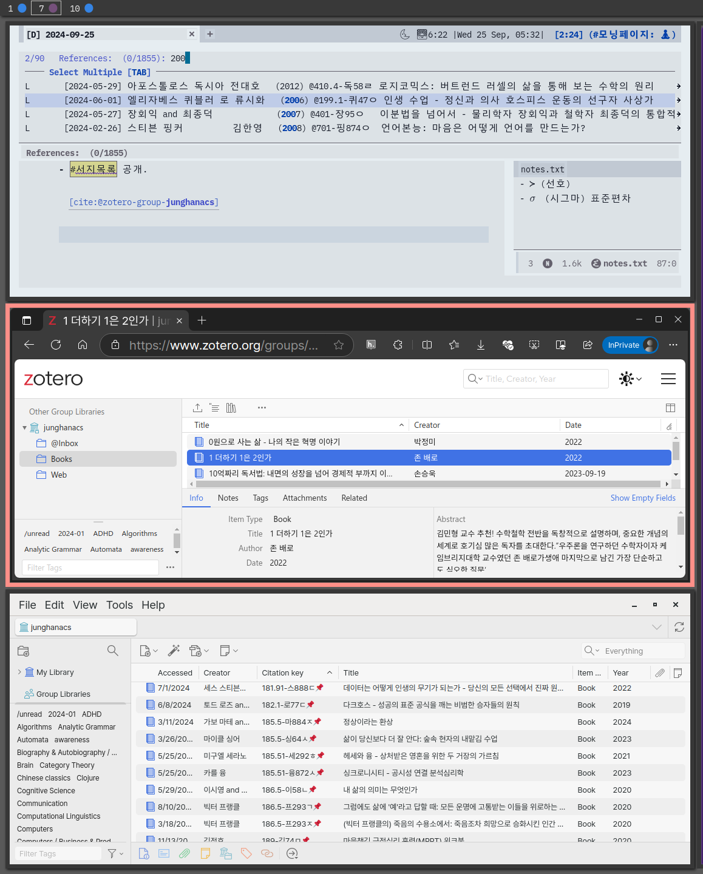Click New Collection icon in Zotero desktop
The width and height of the screenshot is (703, 874).
click(x=24, y=651)
